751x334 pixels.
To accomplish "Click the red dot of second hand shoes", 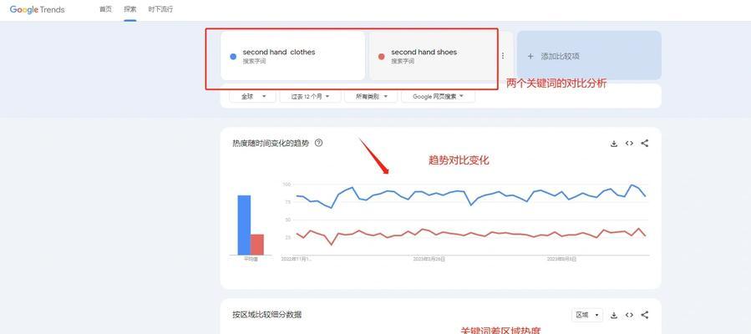I will tap(381, 57).
